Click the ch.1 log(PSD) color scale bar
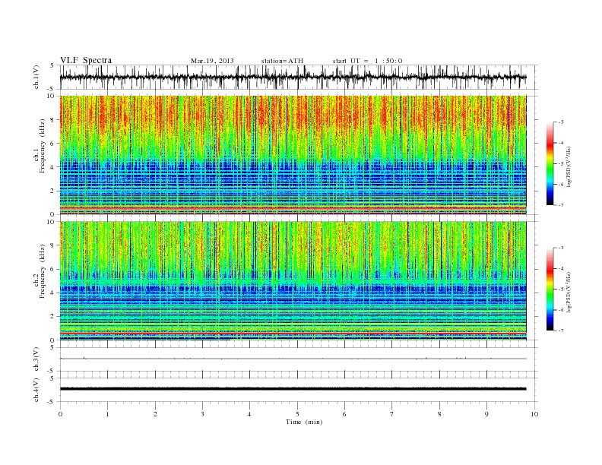The width and height of the screenshot is (602, 465). [x=550, y=163]
